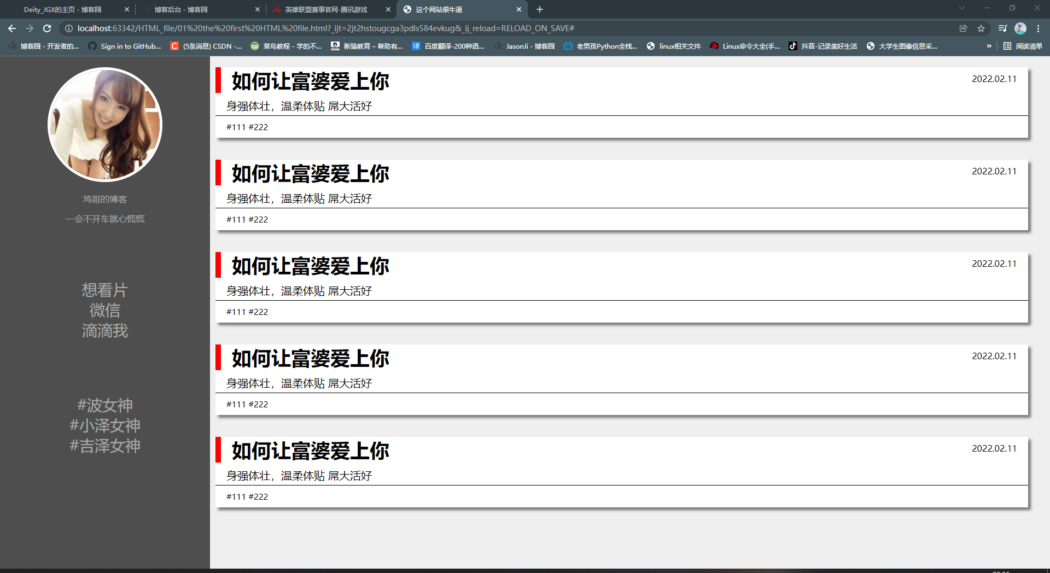Screen dimensions: 1050x573
Task: Reload the current page
Action: tap(47, 28)
